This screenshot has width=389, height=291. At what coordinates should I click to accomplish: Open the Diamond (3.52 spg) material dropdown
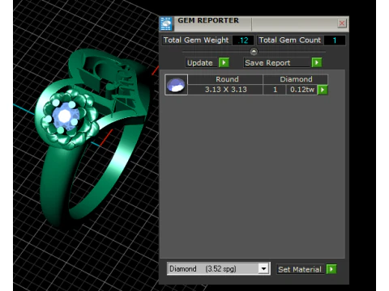click(263, 268)
